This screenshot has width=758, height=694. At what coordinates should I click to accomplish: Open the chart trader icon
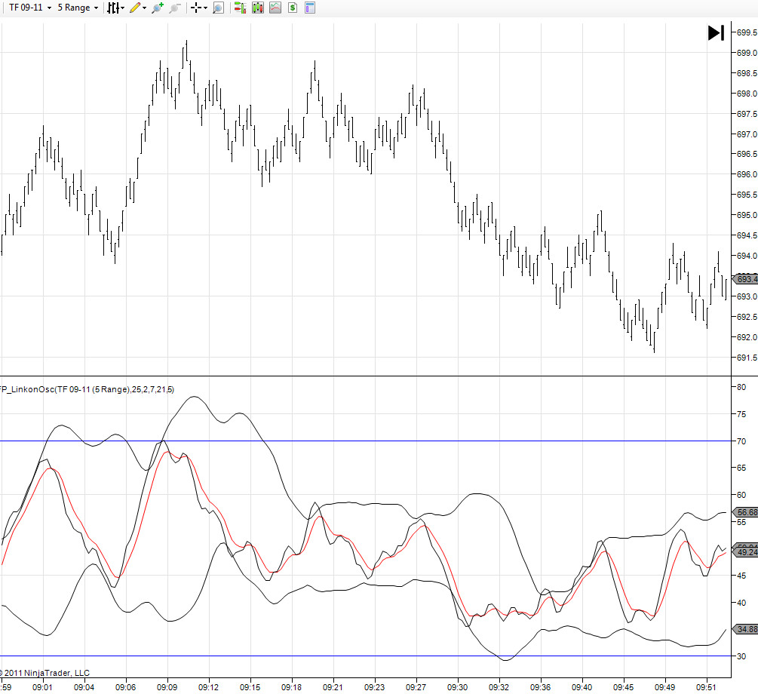241,8
